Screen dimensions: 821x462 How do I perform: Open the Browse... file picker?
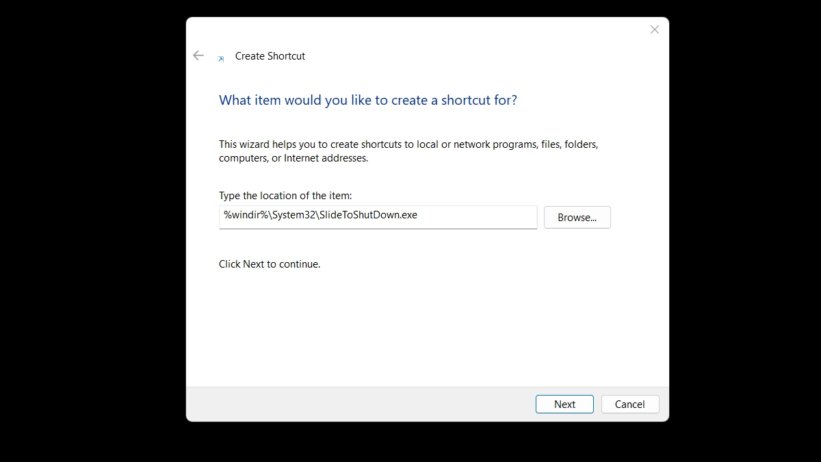point(577,217)
